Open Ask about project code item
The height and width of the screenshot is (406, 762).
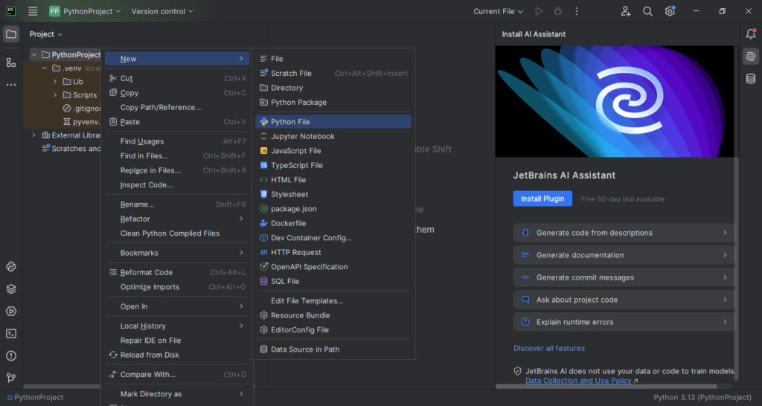tap(624, 300)
